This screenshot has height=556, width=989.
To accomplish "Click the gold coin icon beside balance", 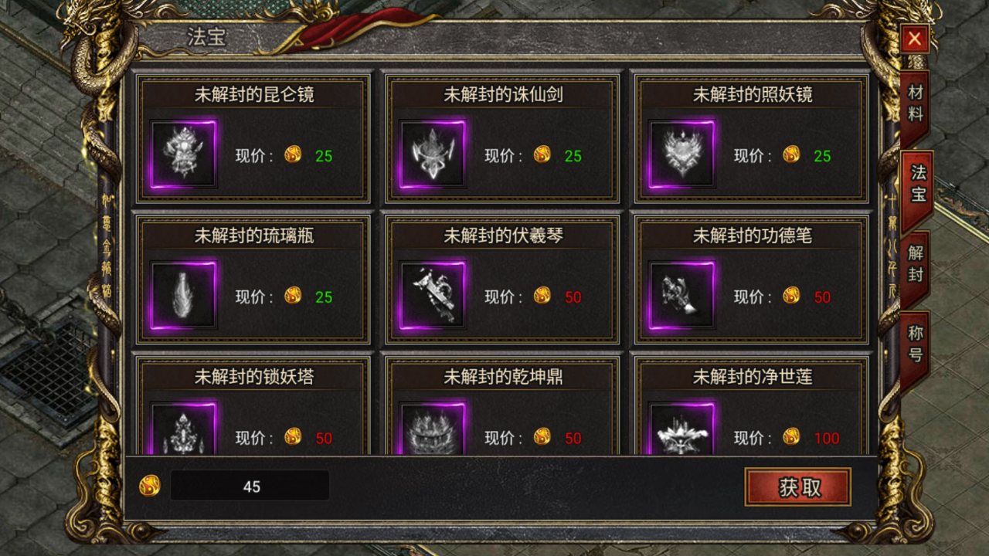I will (150, 486).
